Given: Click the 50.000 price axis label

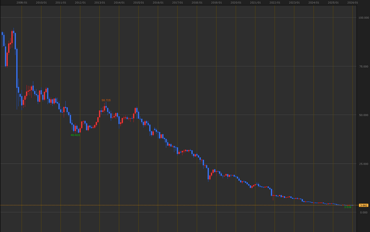Looking at the screenshot, I should 363,115.
